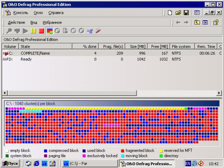
Task: Click the 1032 free space value
Action: point(163,59)
